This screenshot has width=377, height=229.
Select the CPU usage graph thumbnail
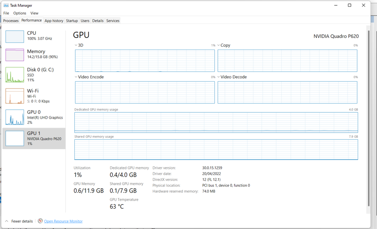pyautogui.click(x=15, y=36)
